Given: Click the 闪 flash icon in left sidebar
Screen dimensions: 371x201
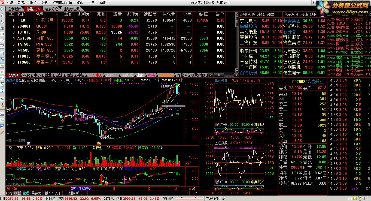Looking at the screenshot, I should [2, 84].
